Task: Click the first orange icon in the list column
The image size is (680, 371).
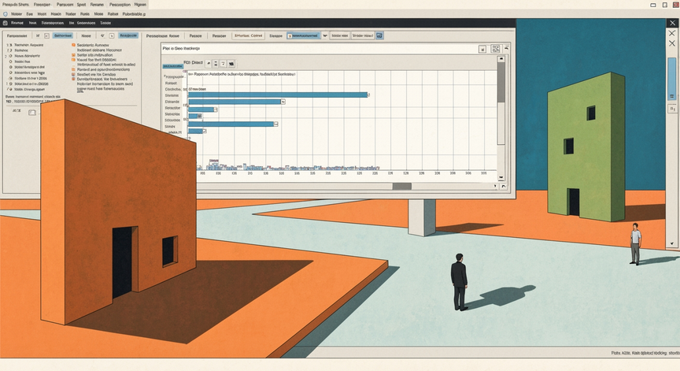Action: pos(73,45)
